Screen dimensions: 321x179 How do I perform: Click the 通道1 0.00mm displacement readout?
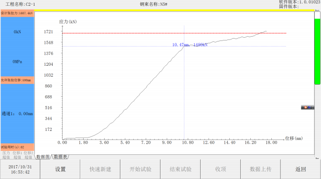coord(17,114)
